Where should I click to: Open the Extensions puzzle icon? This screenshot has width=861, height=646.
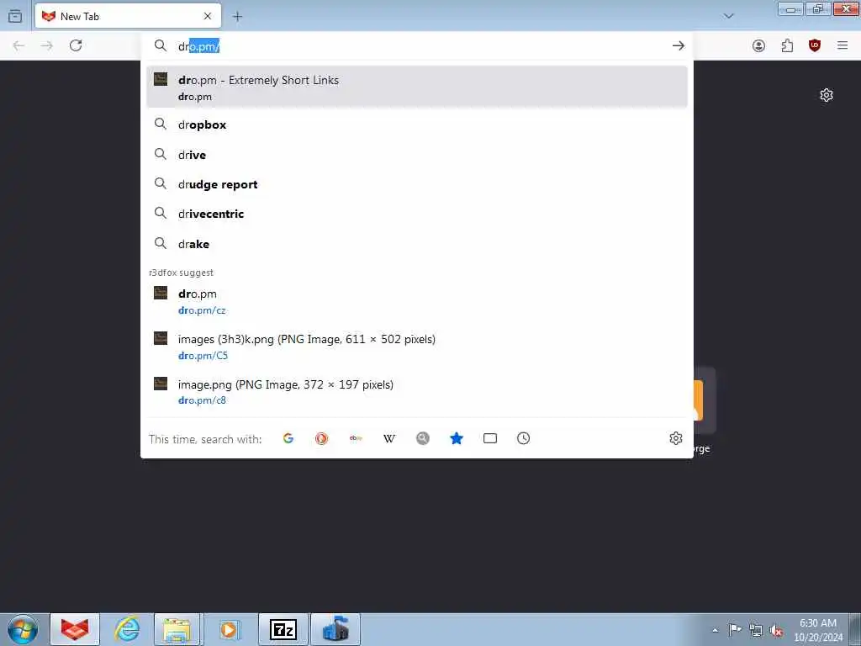pyautogui.click(x=787, y=45)
